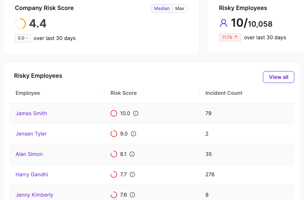Open Alan Simon's employee profile
The height and width of the screenshot is (200, 304).
click(29, 154)
